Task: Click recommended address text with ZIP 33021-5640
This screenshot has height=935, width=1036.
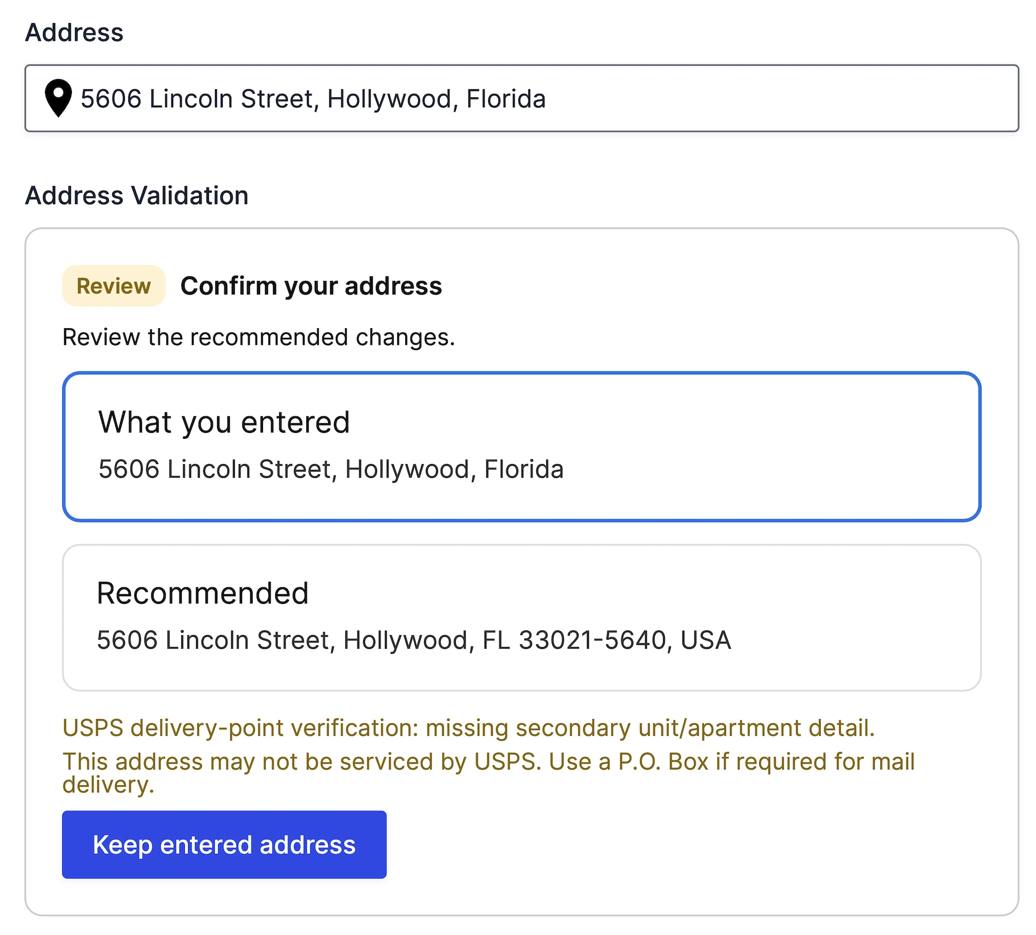Action: [414, 640]
